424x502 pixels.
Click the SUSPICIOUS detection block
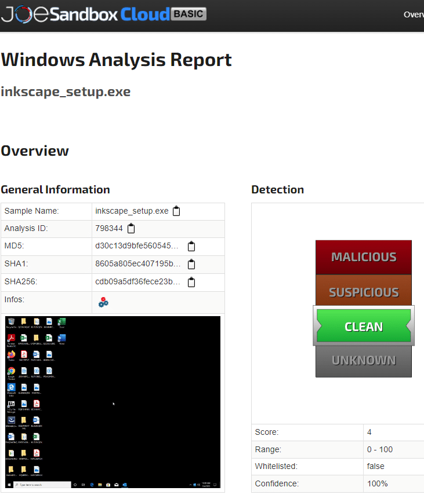[363, 291]
